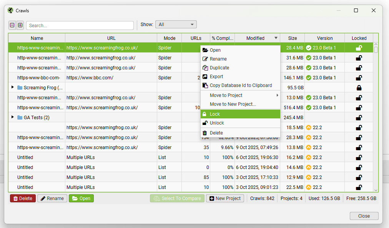Click the Duplicate icon in context menu
The image size is (389, 228).
click(x=205, y=68)
